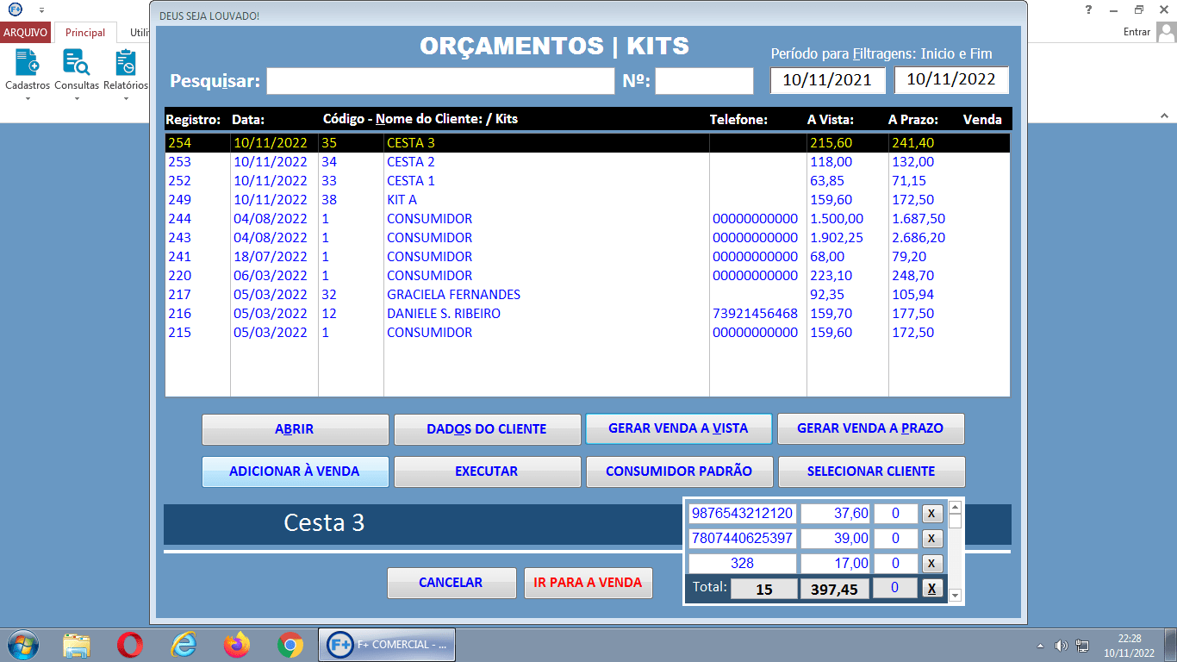Launch Opera browser from the taskbar
The height and width of the screenshot is (662, 1177).
[x=130, y=645]
